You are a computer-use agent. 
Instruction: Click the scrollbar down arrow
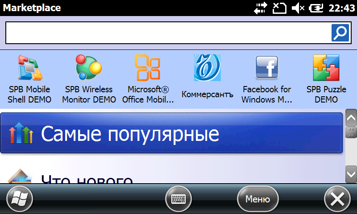tap(351, 174)
